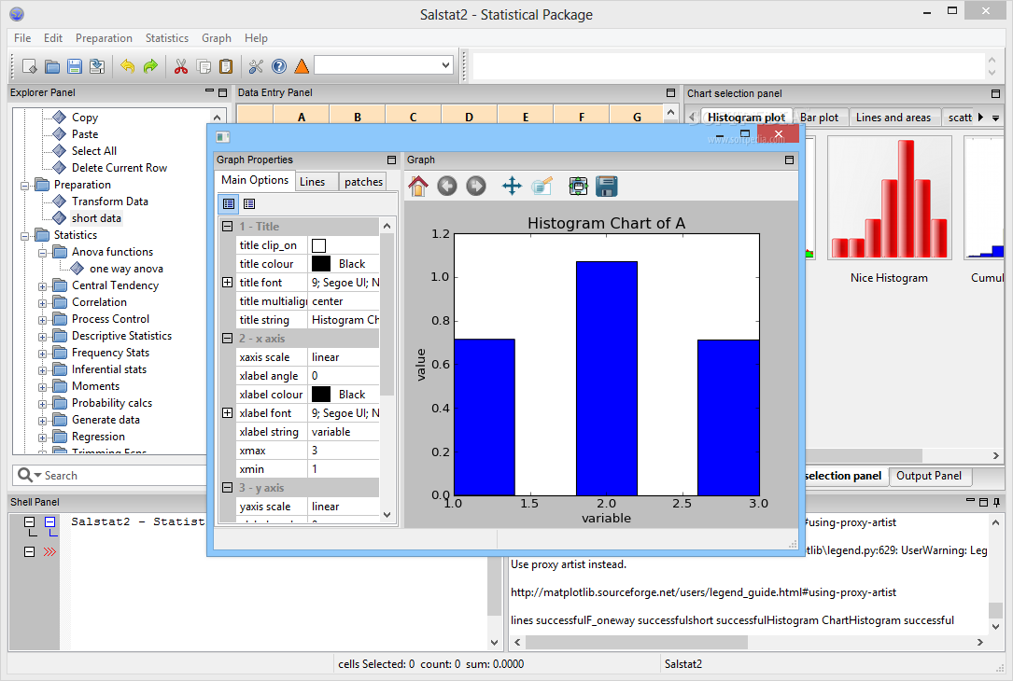This screenshot has height=681, width=1013.
Task: Click the yellow Undo arrow
Action: (x=128, y=66)
